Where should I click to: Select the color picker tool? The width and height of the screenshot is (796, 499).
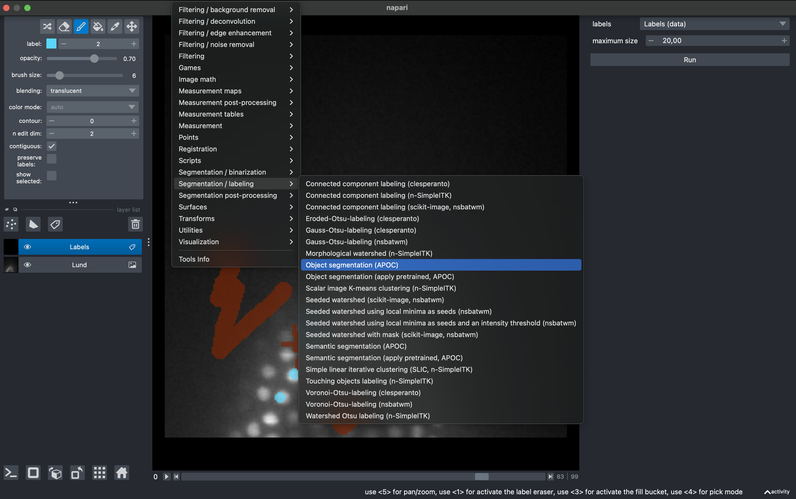click(x=115, y=26)
